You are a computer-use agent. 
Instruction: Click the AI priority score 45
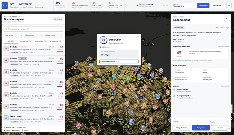179,53
